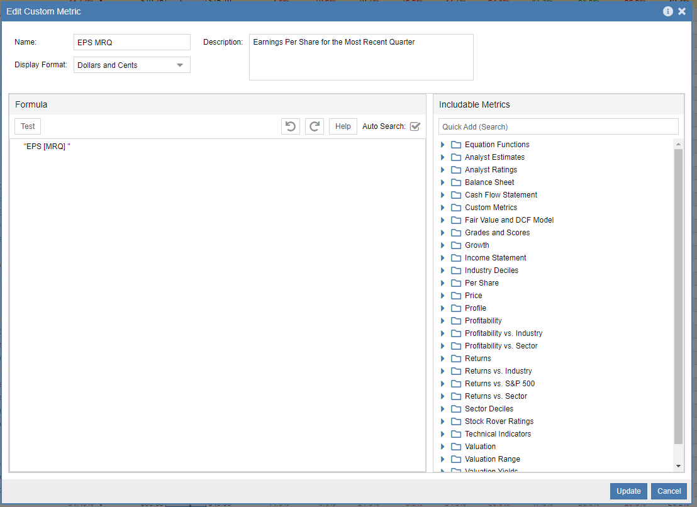Click the Quick Add search field

558,126
